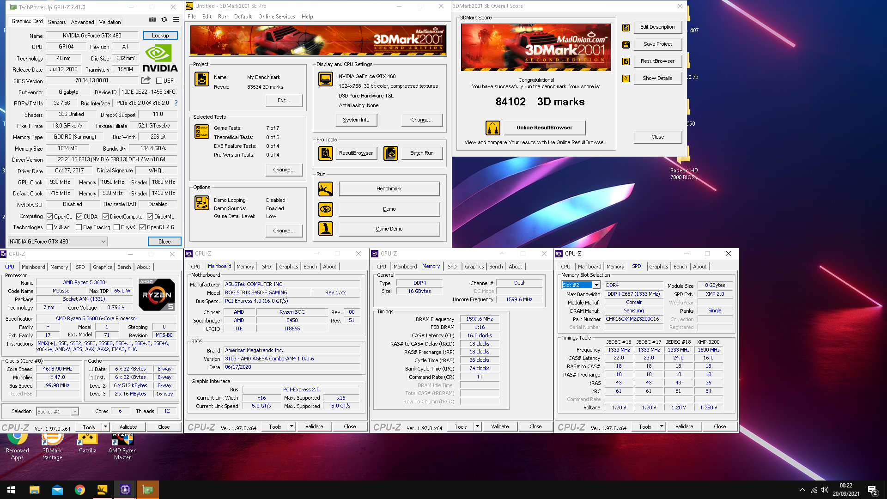Click the GPU-Z refresh icon
Image resolution: width=887 pixels, height=499 pixels.
tap(164, 20)
